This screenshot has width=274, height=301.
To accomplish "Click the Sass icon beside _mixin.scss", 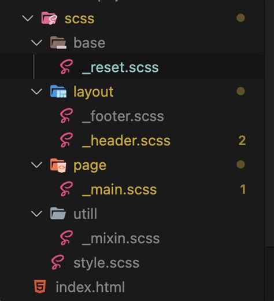I will coord(66,238).
